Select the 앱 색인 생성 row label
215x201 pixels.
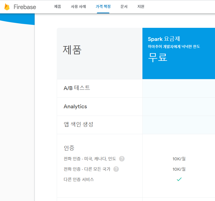78,124
